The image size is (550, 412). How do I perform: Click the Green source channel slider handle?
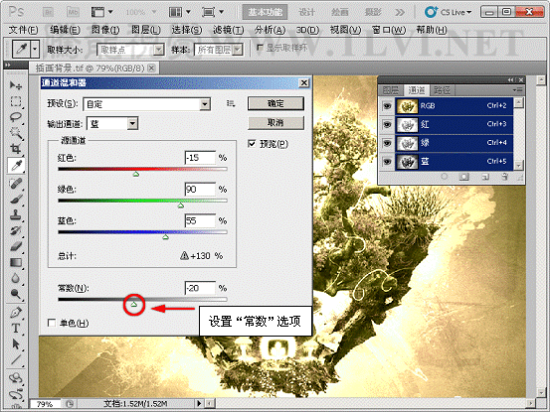coord(181,206)
